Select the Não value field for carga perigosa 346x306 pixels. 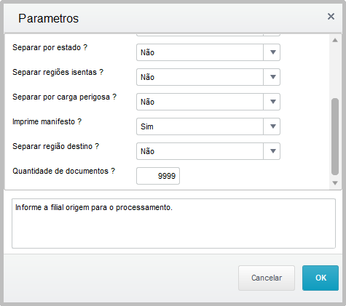[x=200, y=102]
